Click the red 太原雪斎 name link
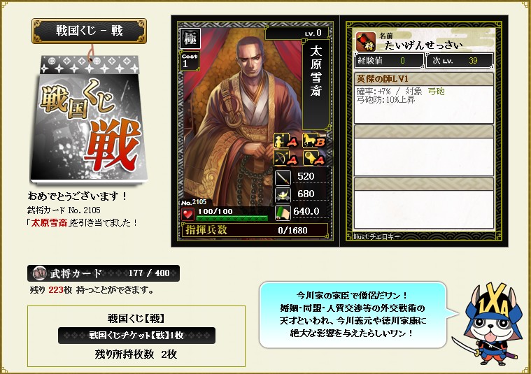Viewport: 531px width, 374px height. [x=49, y=223]
